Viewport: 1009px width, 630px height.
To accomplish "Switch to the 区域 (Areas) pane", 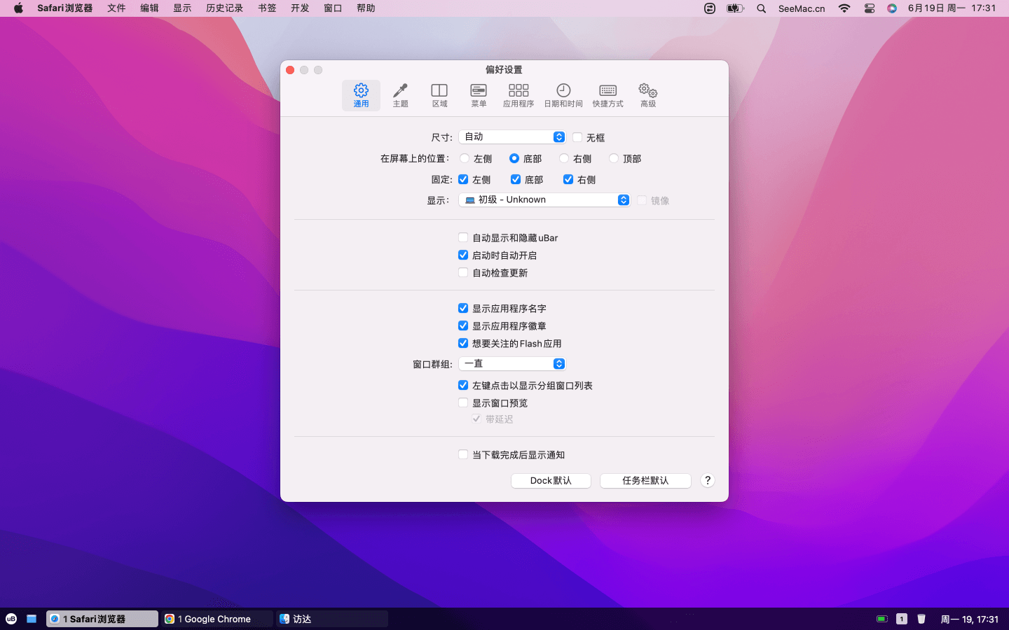I will (439, 95).
